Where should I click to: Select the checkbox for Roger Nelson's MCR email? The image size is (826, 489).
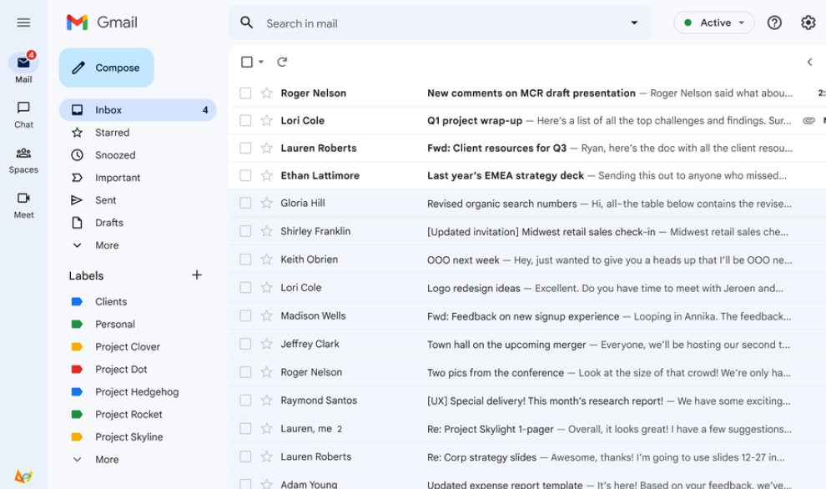[x=245, y=93]
